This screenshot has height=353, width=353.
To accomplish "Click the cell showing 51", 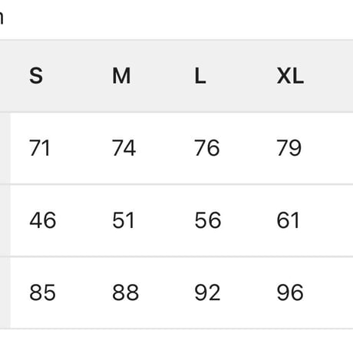I will tap(124, 220).
